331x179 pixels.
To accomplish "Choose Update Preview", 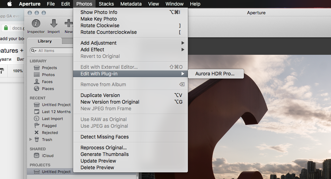I will pos(131,161).
